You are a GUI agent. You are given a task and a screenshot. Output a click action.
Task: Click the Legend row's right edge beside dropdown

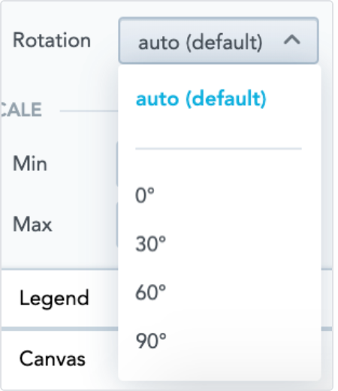tap(327, 299)
